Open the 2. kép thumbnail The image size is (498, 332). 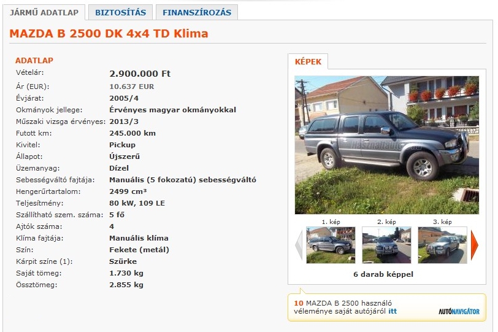[x=386, y=245]
